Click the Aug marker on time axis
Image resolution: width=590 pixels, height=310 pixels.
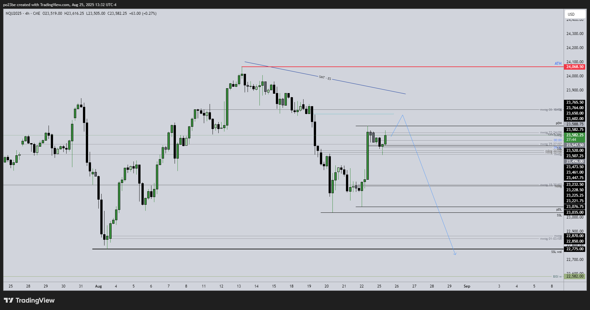pyautogui.click(x=98, y=286)
